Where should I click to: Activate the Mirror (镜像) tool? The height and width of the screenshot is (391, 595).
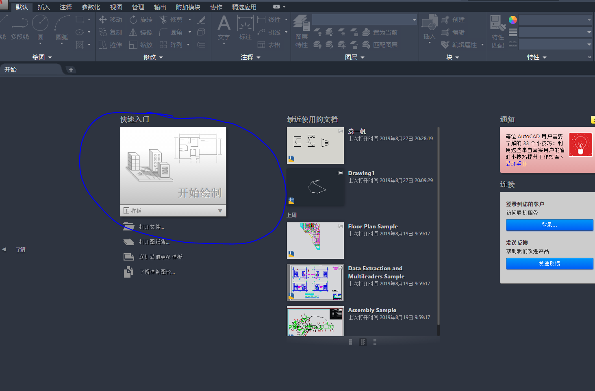pos(141,32)
